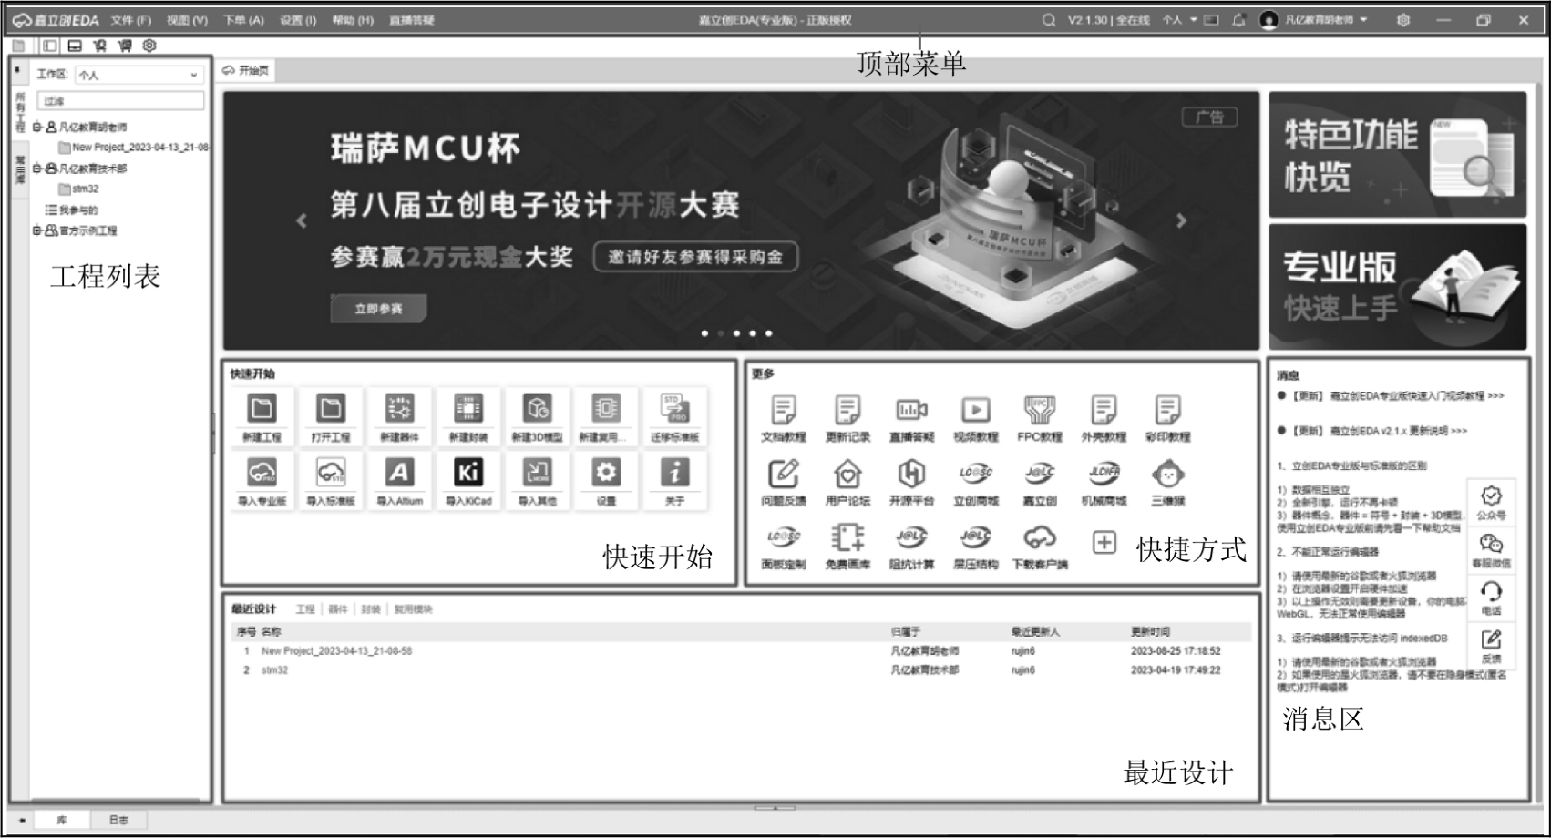Viewport: 1551px width, 838px height.
Task: Open the 关于 about icon
Action: pos(674,472)
